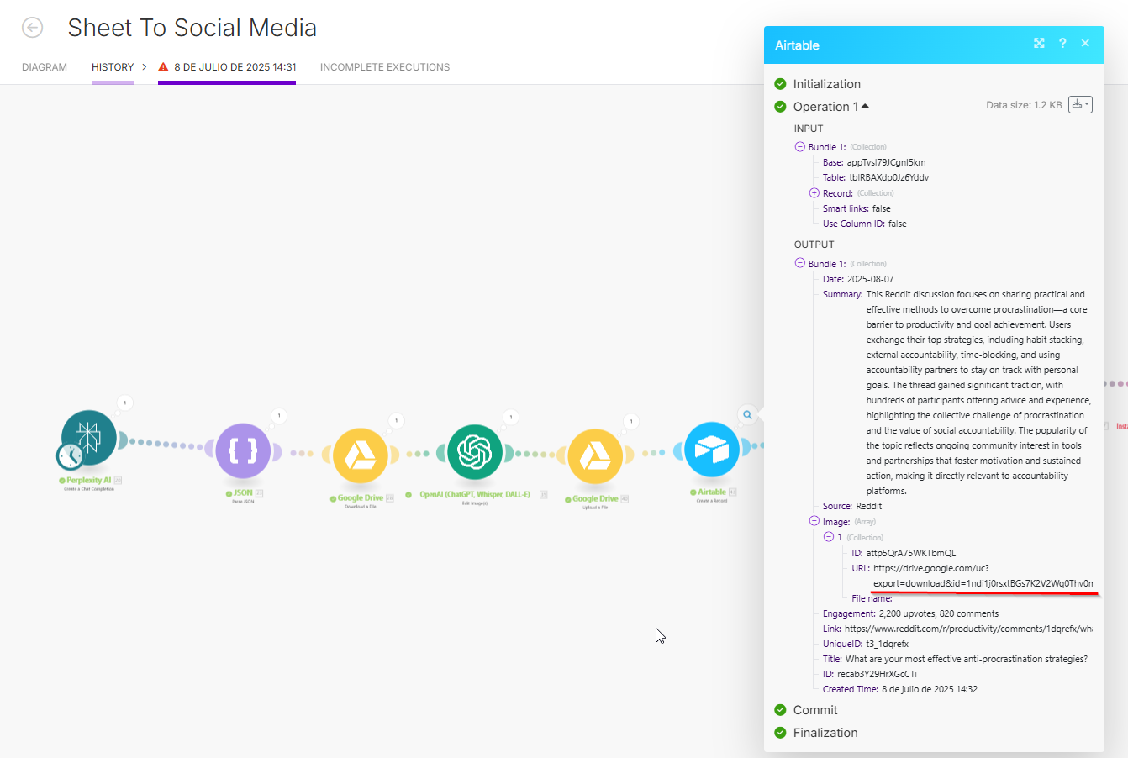The image size is (1128, 758).
Task: Expand the Airtable panel to full screen
Action: (x=1039, y=44)
